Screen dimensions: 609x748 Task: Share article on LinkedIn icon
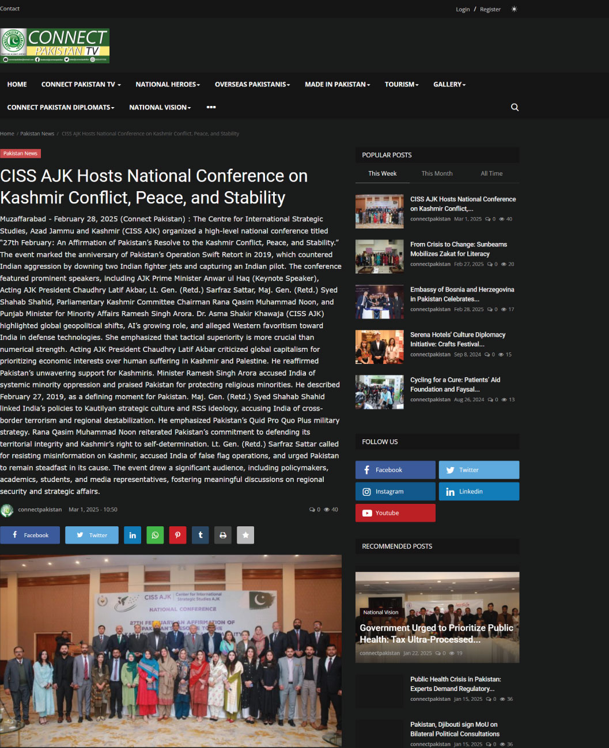(133, 535)
